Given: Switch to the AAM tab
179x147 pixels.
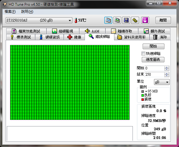Looking at the screenshot, I should (92, 31).
